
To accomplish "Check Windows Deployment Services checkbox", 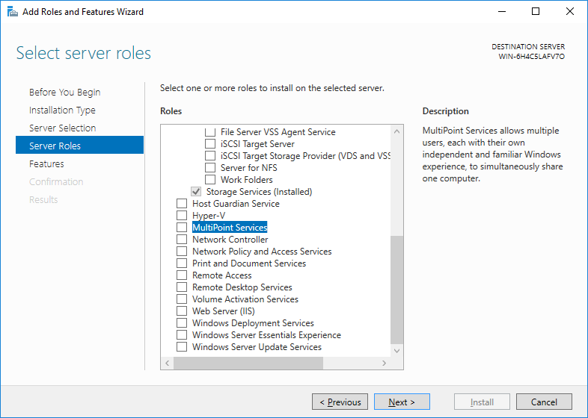I will click(x=182, y=323).
